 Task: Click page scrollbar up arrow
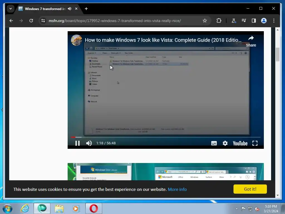click(277, 30)
